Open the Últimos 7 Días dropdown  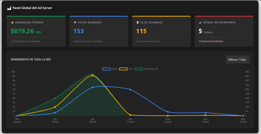(238, 59)
